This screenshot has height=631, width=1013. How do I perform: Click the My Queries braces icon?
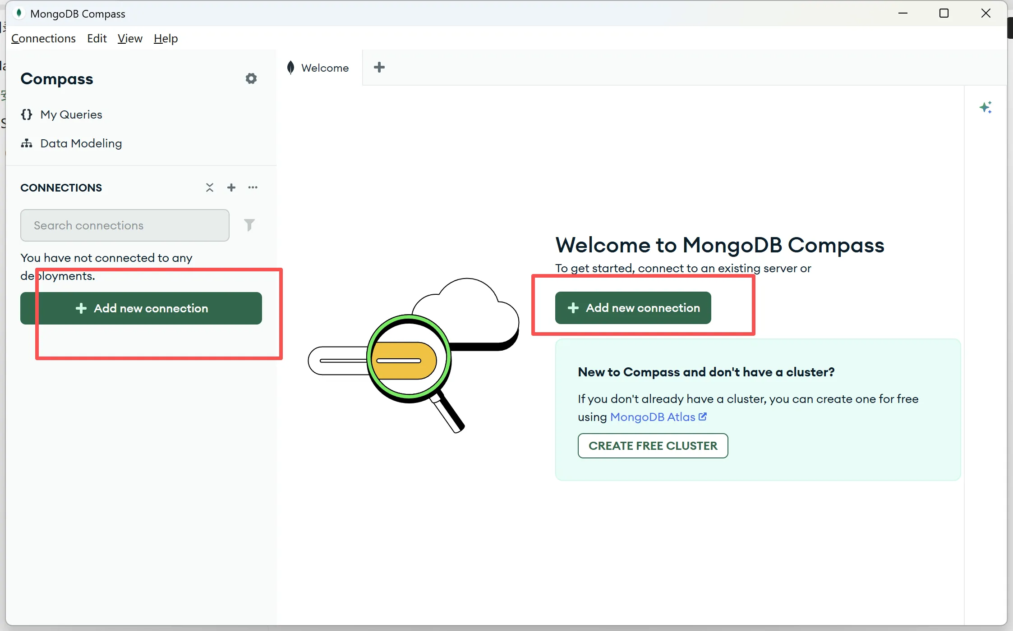[27, 114]
